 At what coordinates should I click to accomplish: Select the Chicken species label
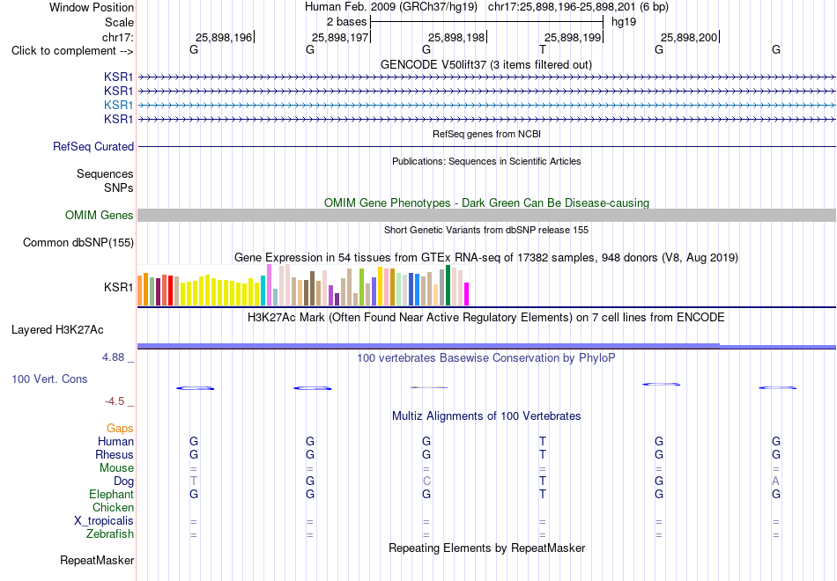(113, 507)
